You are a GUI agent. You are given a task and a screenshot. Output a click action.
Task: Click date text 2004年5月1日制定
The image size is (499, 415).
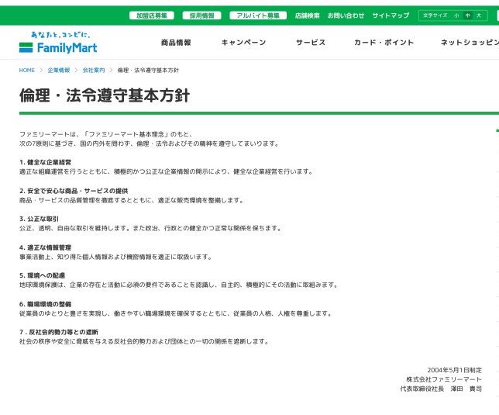pos(454,370)
